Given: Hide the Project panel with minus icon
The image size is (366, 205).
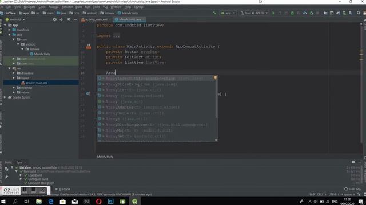Looking at the screenshot, I should tap(75, 19).
